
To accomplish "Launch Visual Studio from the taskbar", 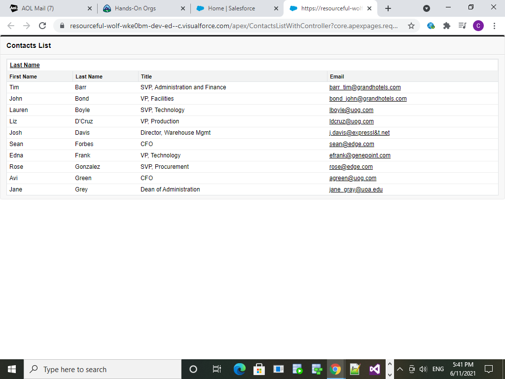I will click(374, 369).
